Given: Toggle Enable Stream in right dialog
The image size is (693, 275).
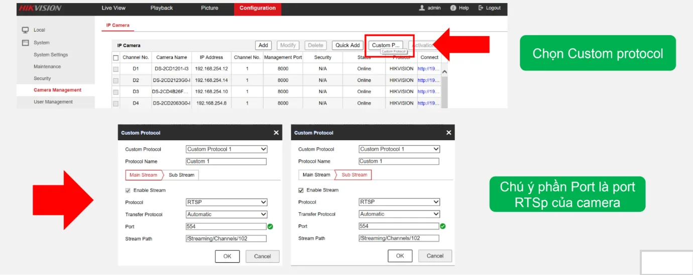Looking at the screenshot, I should [x=301, y=190].
